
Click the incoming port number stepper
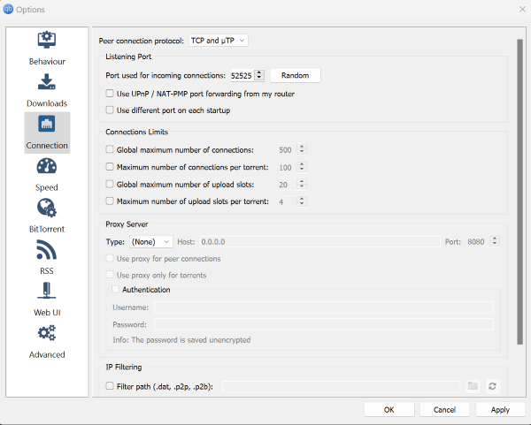coord(259,75)
